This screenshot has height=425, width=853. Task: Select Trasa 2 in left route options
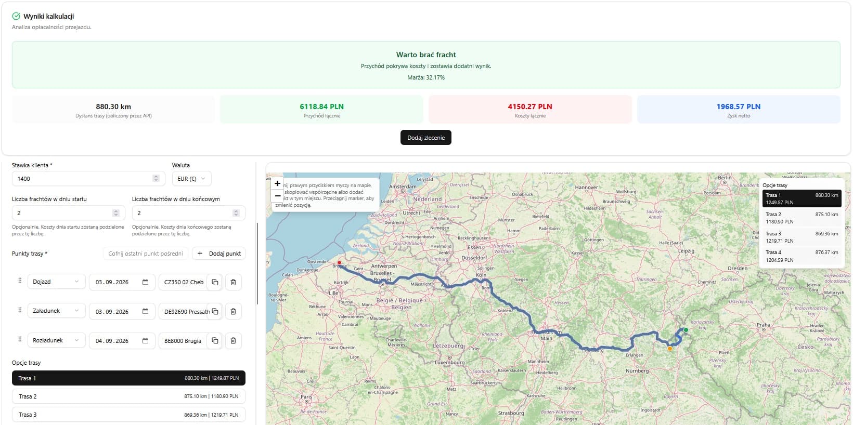pyautogui.click(x=128, y=396)
